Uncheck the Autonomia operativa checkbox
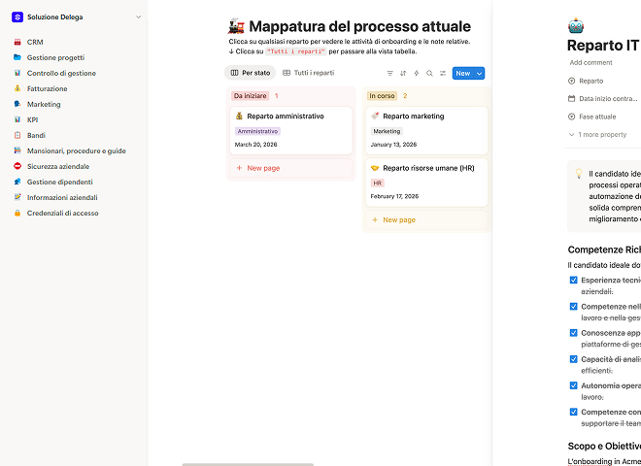The image size is (641, 466). pos(574,385)
